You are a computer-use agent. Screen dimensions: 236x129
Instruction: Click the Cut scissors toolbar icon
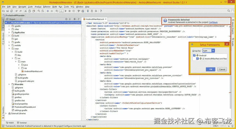tap(26, 11)
